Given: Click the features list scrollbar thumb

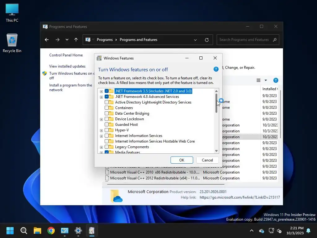Looking at the screenshot, I should 216,103.
